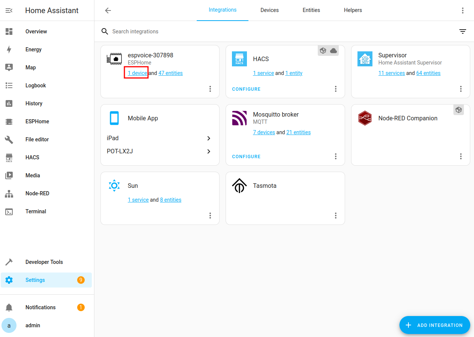Open Node-RED from the sidebar

pyautogui.click(x=46, y=193)
